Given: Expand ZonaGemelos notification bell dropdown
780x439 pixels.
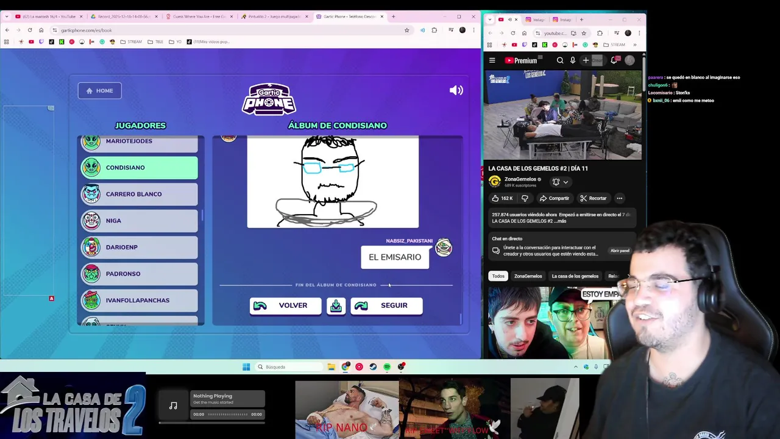Looking at the screenshot, I should point(559,182).
